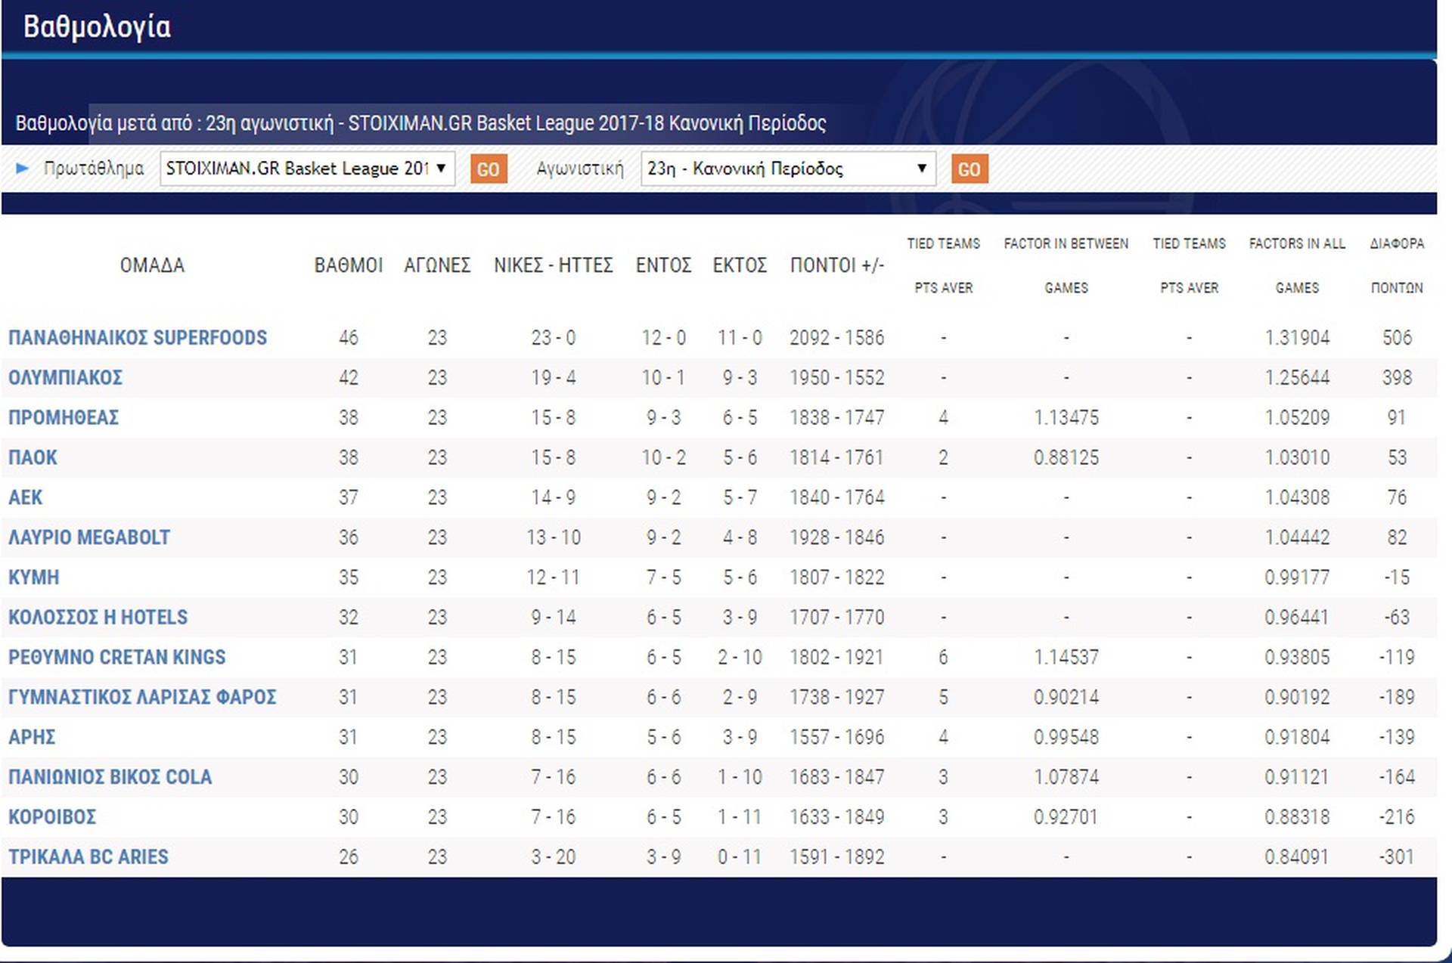Click the ΒΑΘΜΟΙ column header
Image resolution: width=1452 pixels, height=963 pixels.
pos(348,265)
